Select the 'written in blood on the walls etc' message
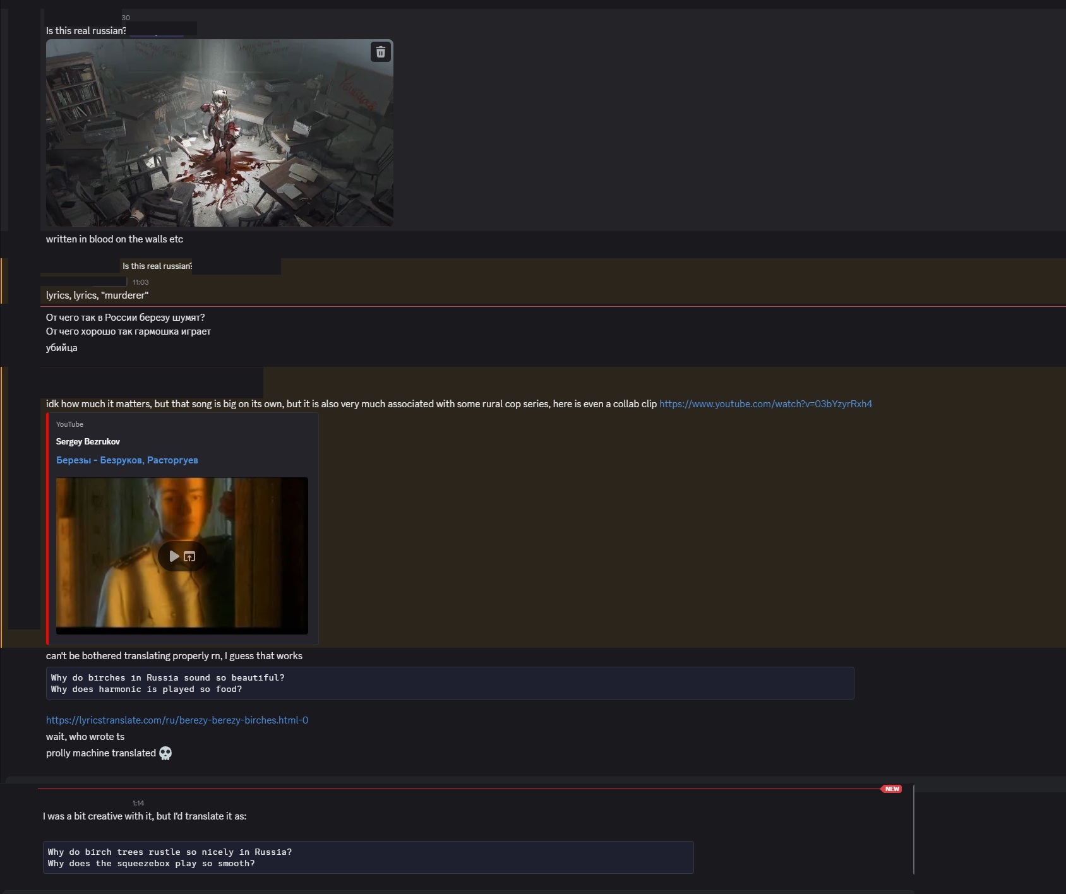This screenshot has height=894, width=1066. 114,239
